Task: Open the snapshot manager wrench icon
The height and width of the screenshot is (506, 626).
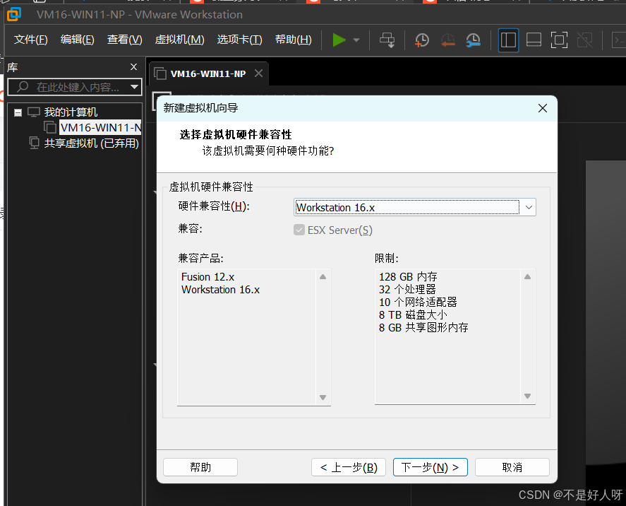Action: click(473, 40)
